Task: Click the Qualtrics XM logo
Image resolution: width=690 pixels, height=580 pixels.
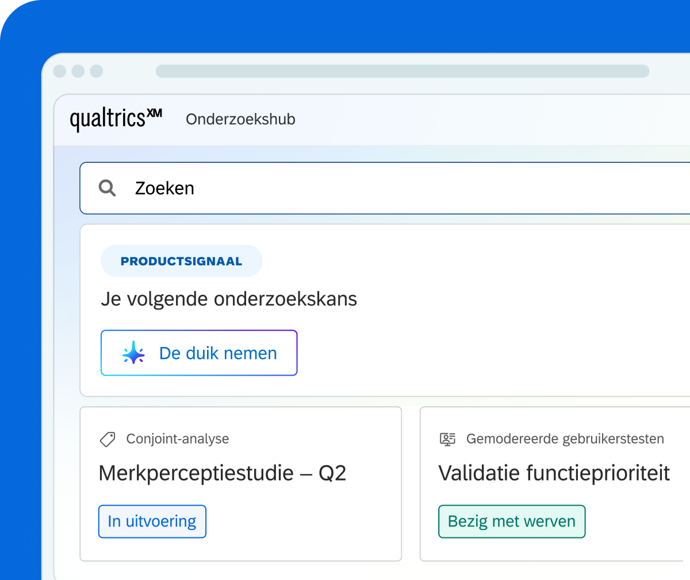Action: point(116,120)
